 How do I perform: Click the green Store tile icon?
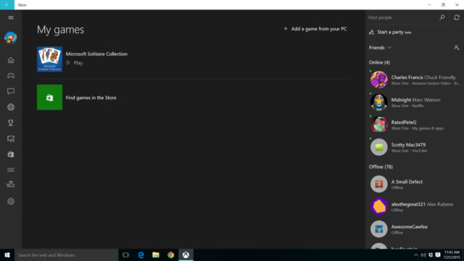tap(49, 97)
